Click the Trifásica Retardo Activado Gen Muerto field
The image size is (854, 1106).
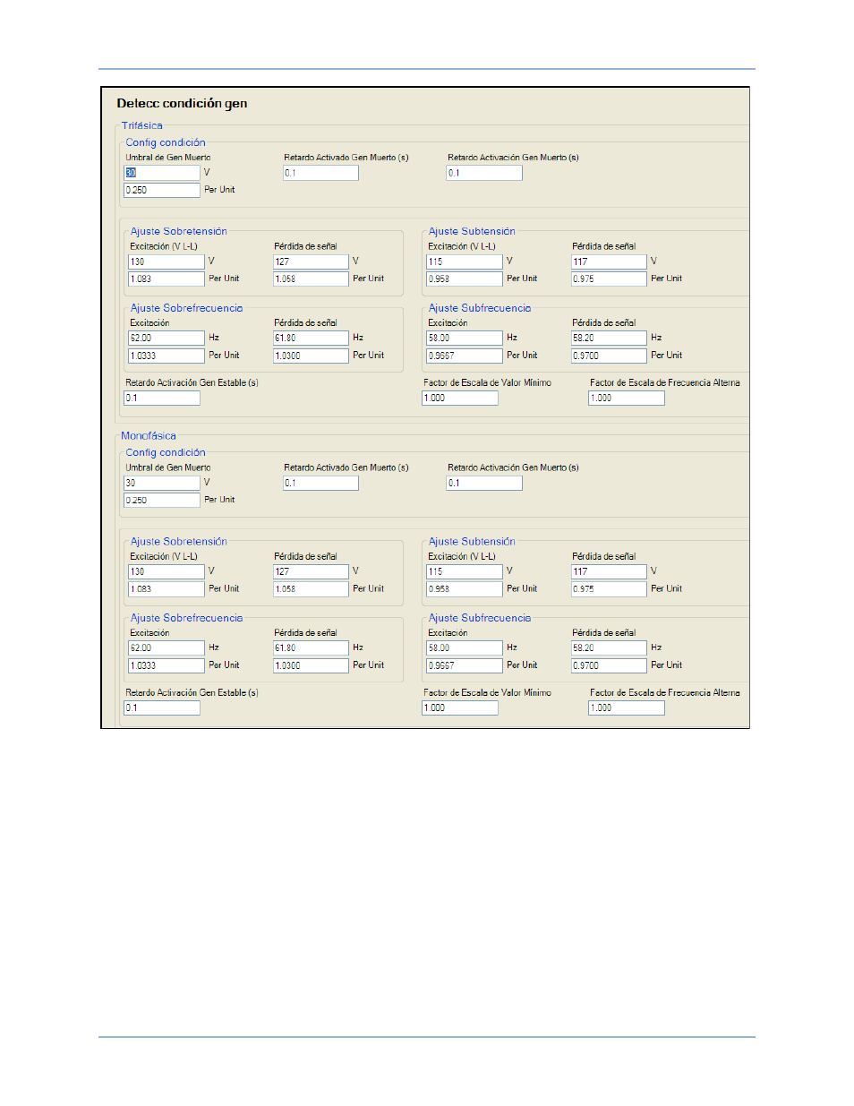(x=320, y=173)
